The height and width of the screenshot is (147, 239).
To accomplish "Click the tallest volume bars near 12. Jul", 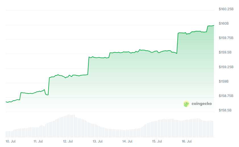I will point(70,126).
